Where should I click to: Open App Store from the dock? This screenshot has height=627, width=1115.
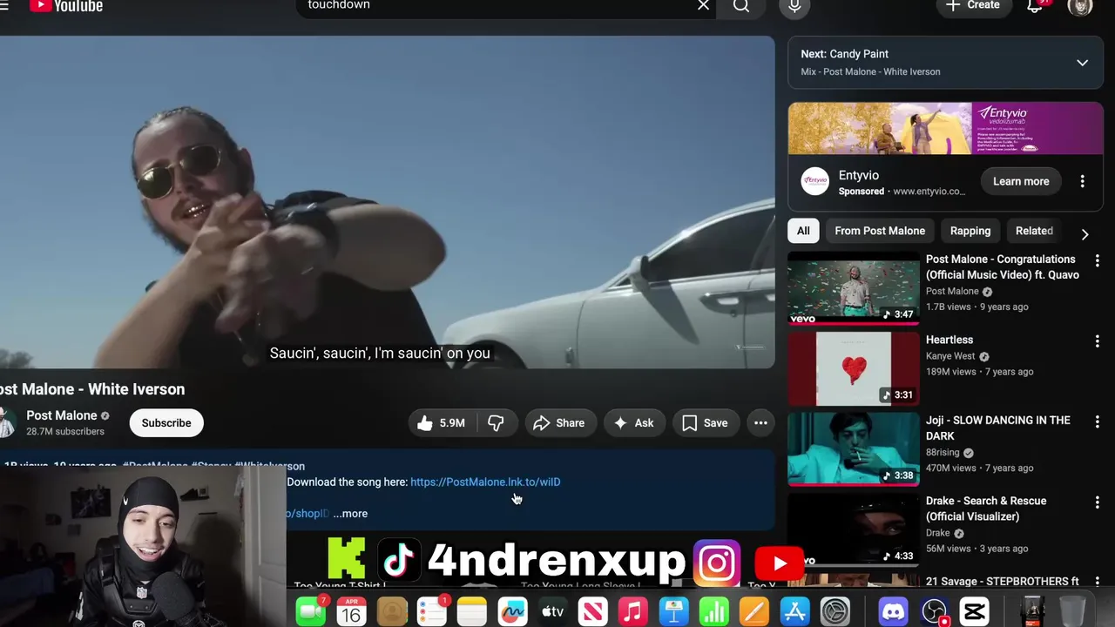(794, 612)
